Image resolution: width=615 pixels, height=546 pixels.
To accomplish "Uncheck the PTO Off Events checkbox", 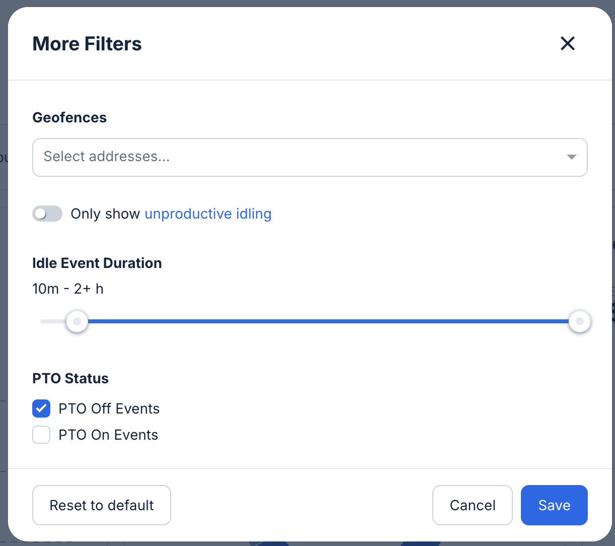I will (x=41, y=408).
